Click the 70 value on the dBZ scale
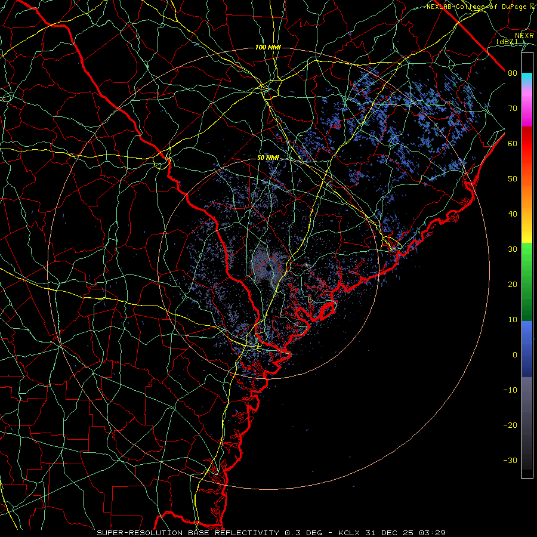 pyautogui.click(x=513, y=109)
